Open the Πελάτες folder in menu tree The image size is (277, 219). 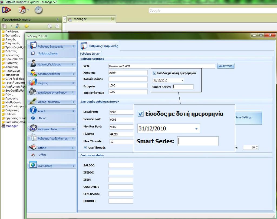click(x=11, y=51)
